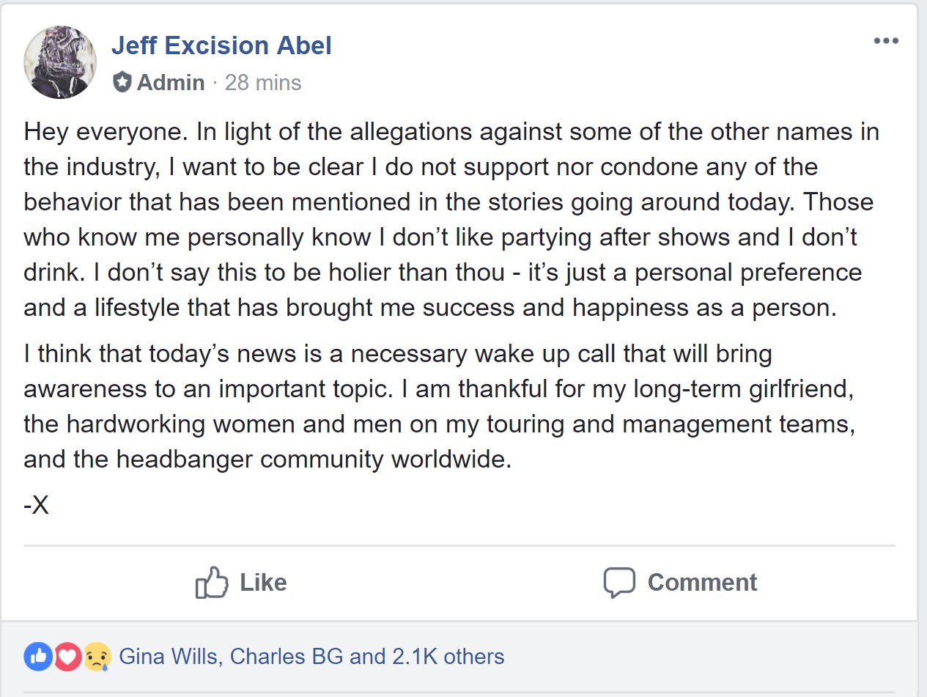The height and width of the screenshot is (697, 927).
Task: Click the thumbs-up Like icon
Action: pos(212,583)
